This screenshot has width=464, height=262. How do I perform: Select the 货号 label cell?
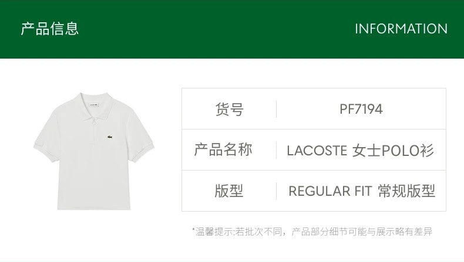229,109
